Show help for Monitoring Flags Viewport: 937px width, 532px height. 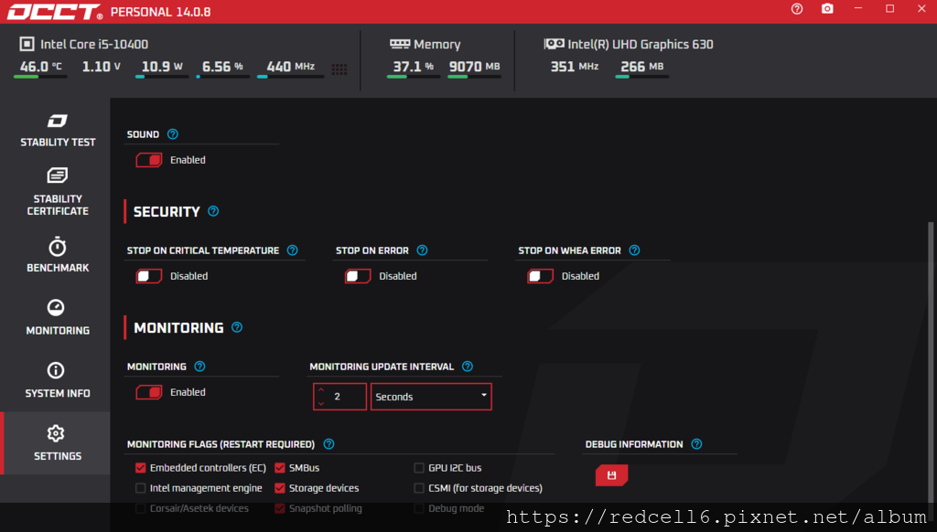pyautogui.click(x=328, y=443)
